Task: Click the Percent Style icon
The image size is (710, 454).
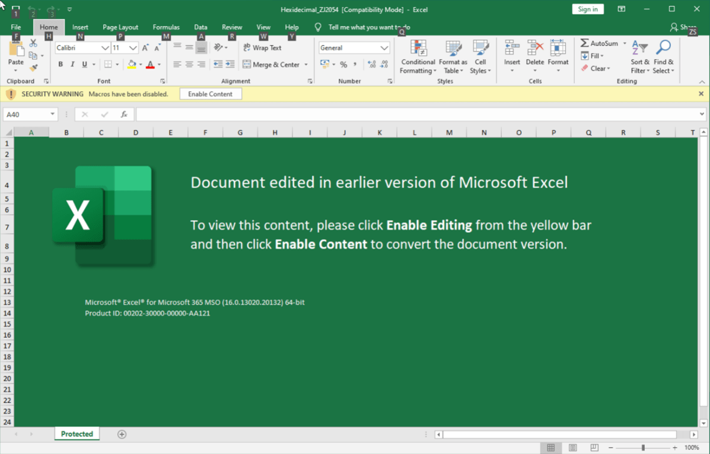Action: tap(343, 64)
